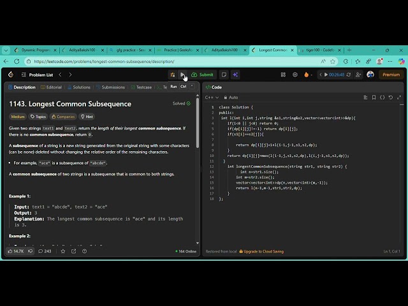This screenshot has height=306, width=408.
Task: Open the layout grid icon
Action: pyautogui.click(x=283, y=75)
